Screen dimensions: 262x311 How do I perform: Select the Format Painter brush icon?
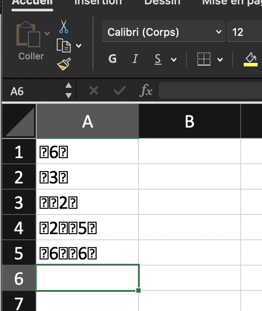click(x=64, y=64)
